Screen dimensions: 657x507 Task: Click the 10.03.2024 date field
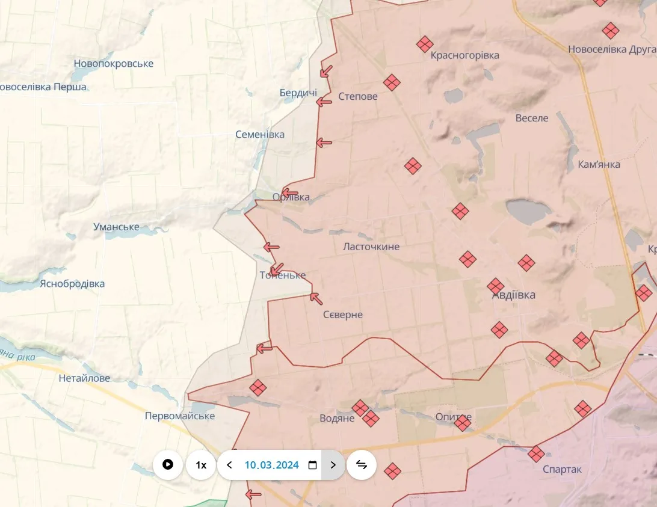[x=271, y=465]
